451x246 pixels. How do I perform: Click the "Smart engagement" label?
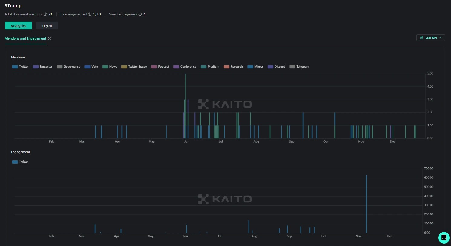(123, 14)
